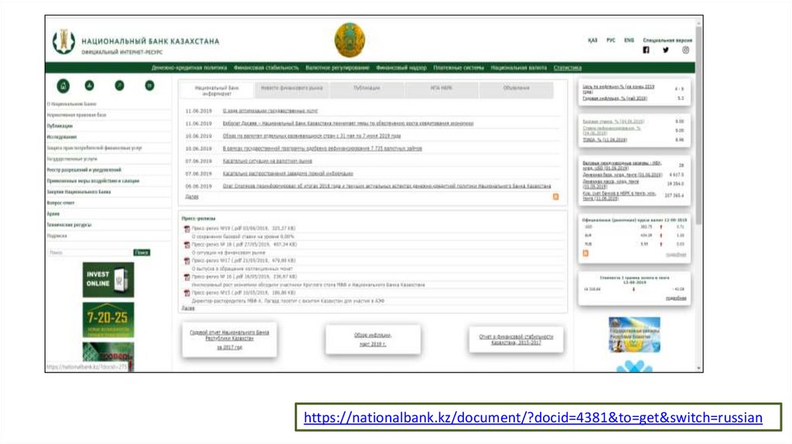The height and width of the screenshot is (444, 792).
Task: Open the first 07.06.2019 news headline
Action: click(267, 161)
